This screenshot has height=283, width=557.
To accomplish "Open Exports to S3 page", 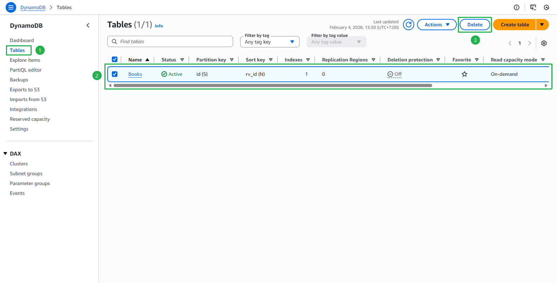I will pos(25,90).
